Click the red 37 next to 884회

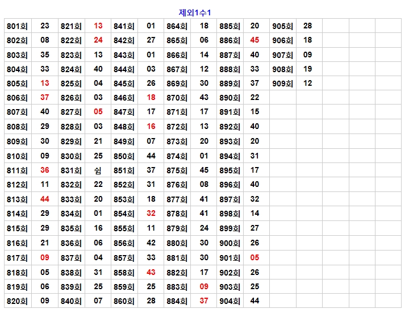(x=204, y=301)
